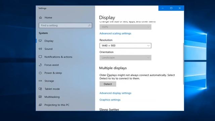Click the vertical scrollbar thumb
This screenshot has height=121, width=215.
coord(183,64)
